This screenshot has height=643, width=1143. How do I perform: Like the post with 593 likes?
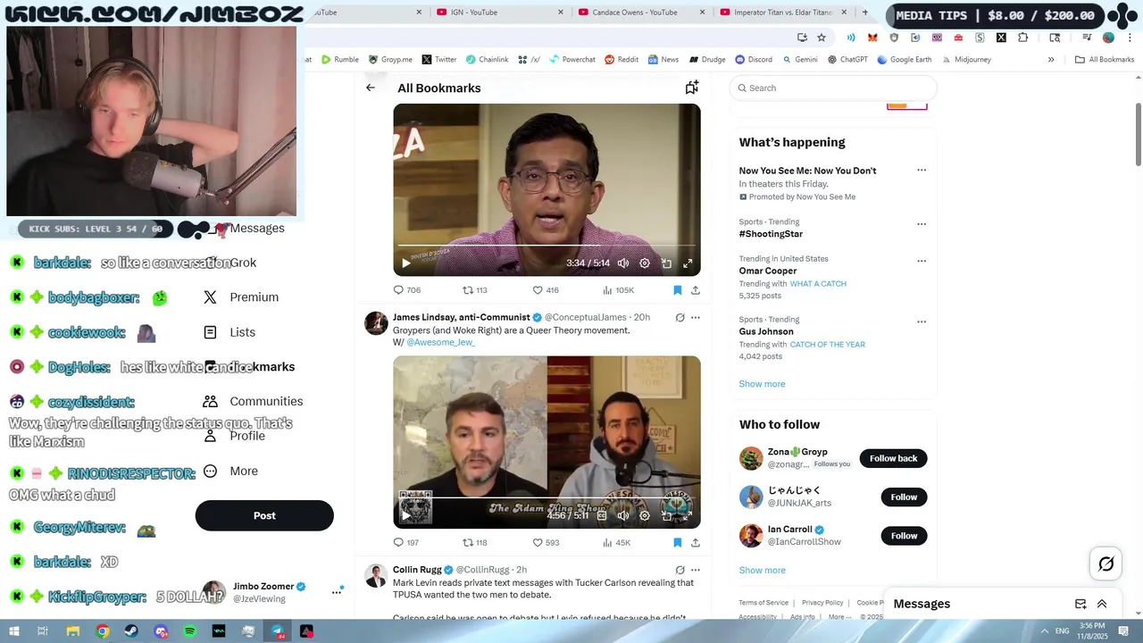tap(546, 542)
